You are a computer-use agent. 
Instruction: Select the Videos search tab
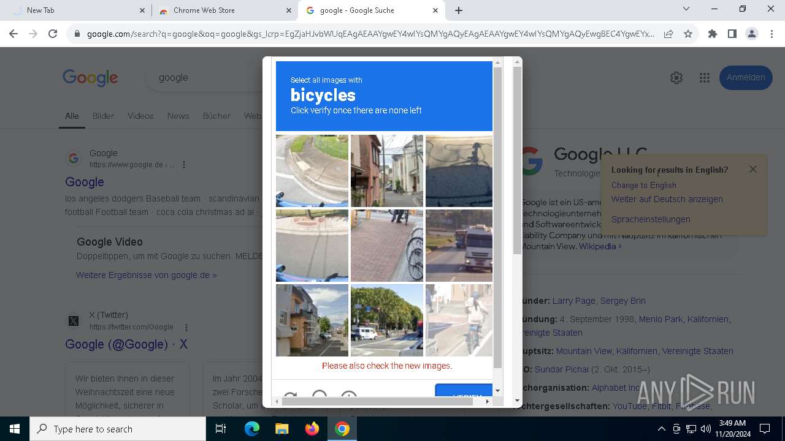[x=140, y=116]
